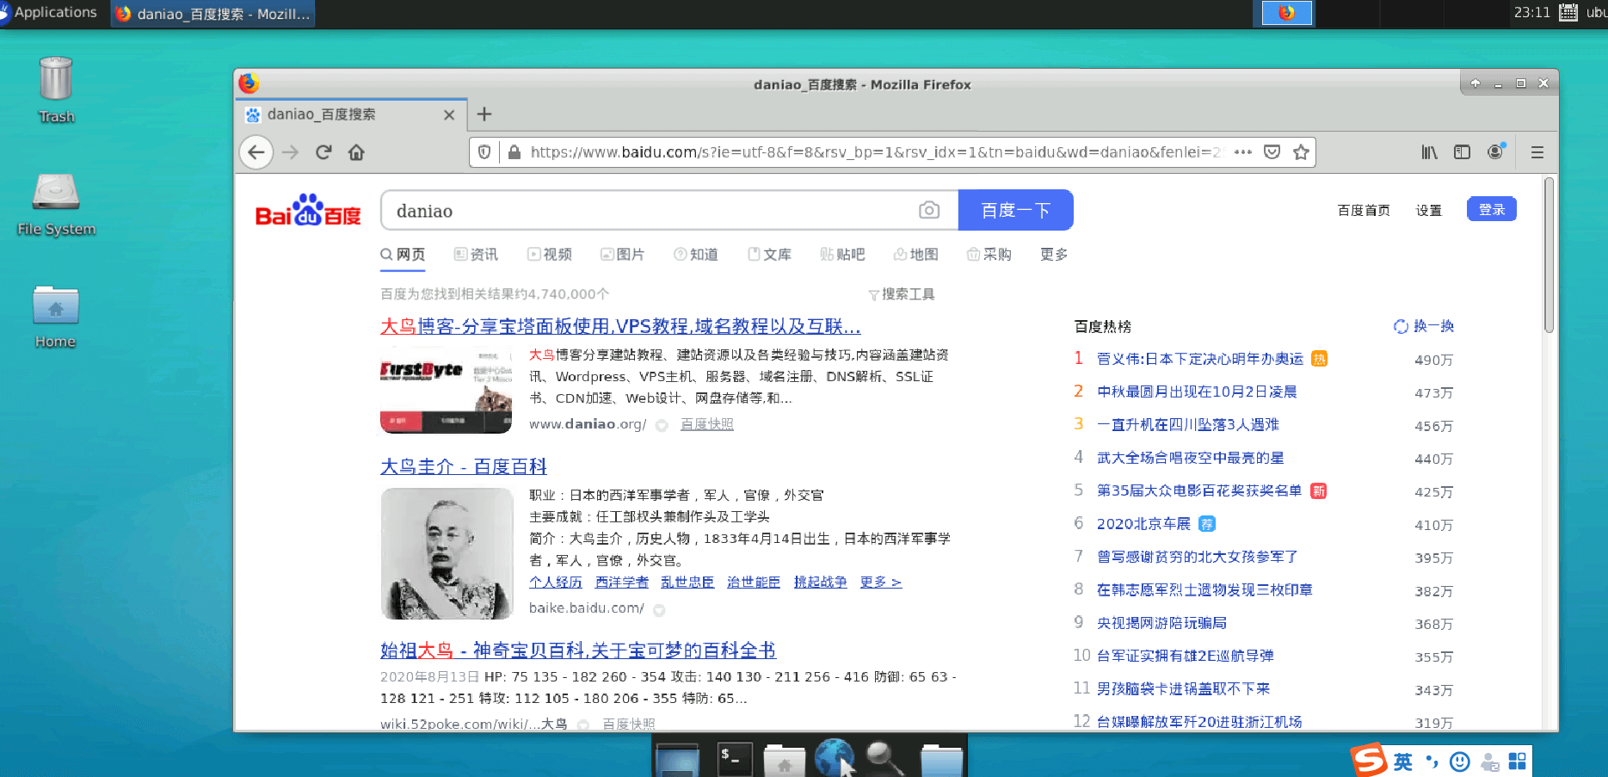
Task: Switch to the 视频 tab
Action: (550, 255)
